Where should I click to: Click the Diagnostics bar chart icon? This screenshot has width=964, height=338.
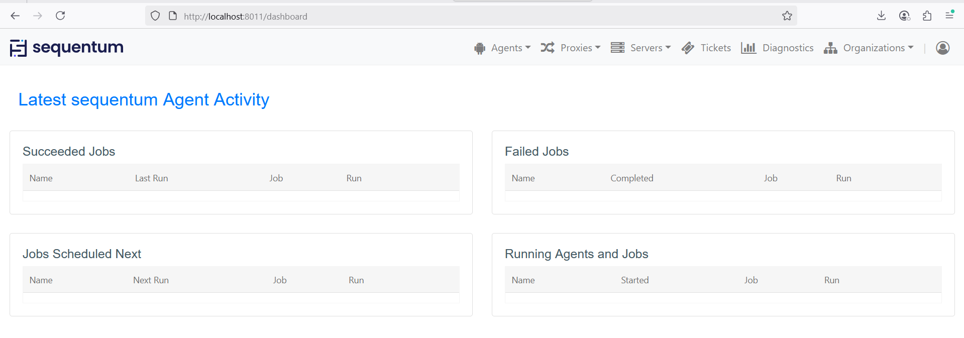[748, 48]
